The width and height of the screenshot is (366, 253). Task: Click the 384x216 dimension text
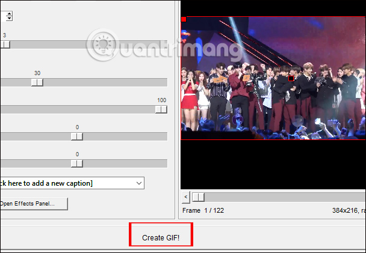345,210
